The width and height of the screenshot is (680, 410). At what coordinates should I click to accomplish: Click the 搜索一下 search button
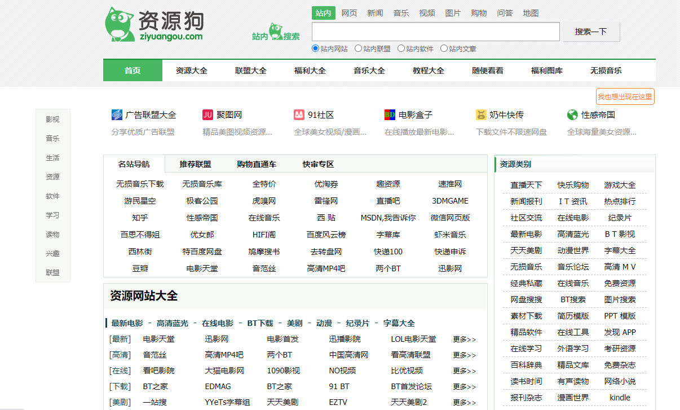(591, 32)
